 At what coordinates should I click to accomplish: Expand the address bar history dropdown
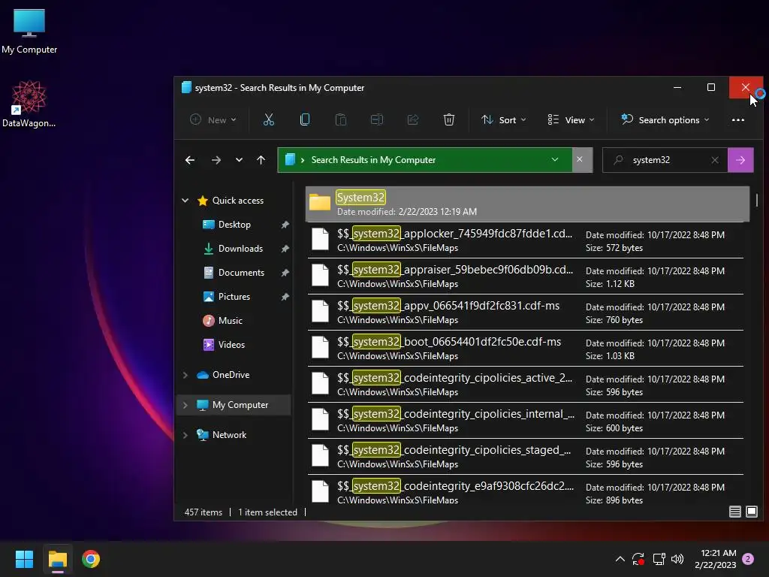(x=555, y=160)
